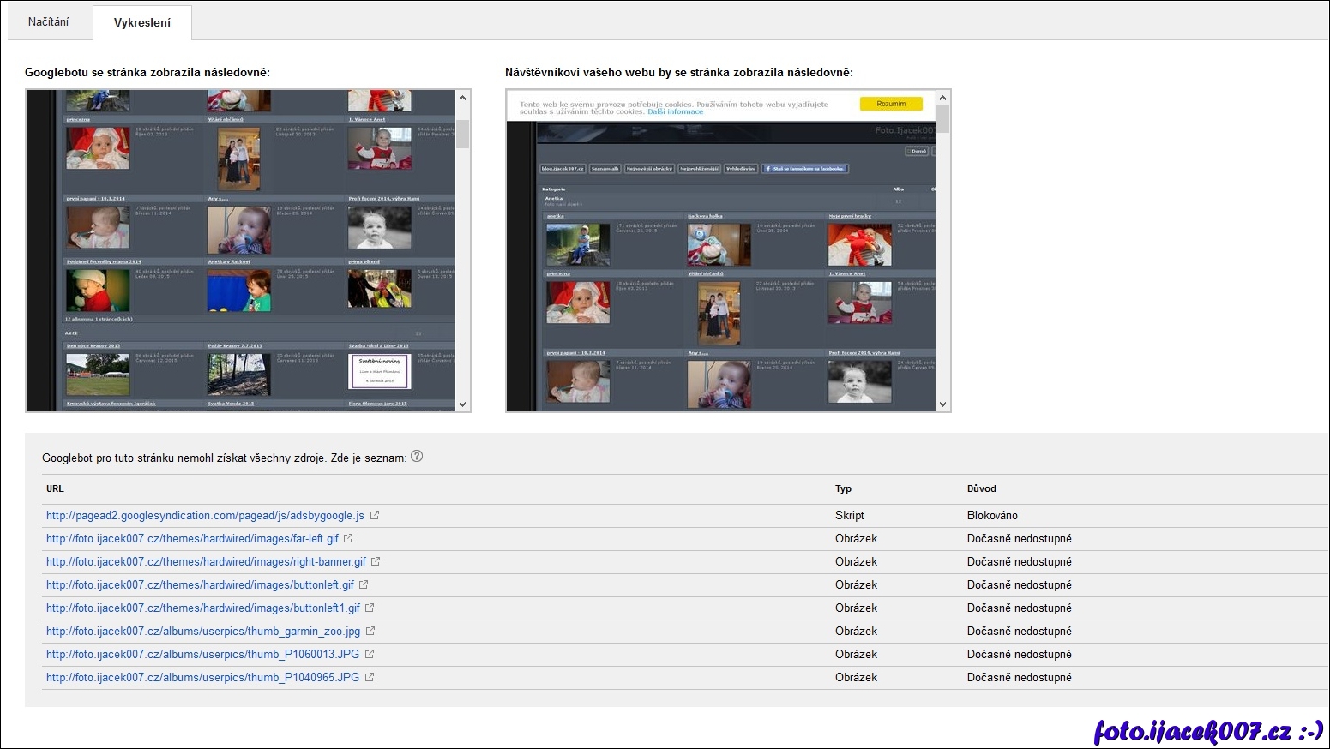Open external link icon for adsbygoogle.js
The image size is (1330, 749).
tap(375, 516)
